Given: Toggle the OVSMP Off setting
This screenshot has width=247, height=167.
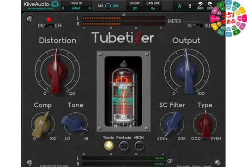Looking at the screenshot, I should 135,8.
